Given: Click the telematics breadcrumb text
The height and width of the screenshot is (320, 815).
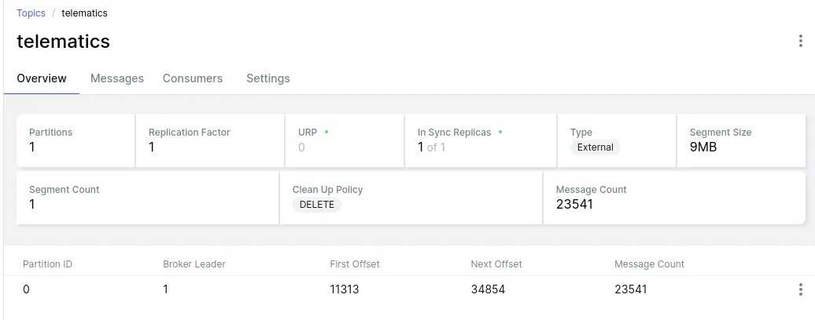Looking at the screenshot, I should tap(85, 13).
